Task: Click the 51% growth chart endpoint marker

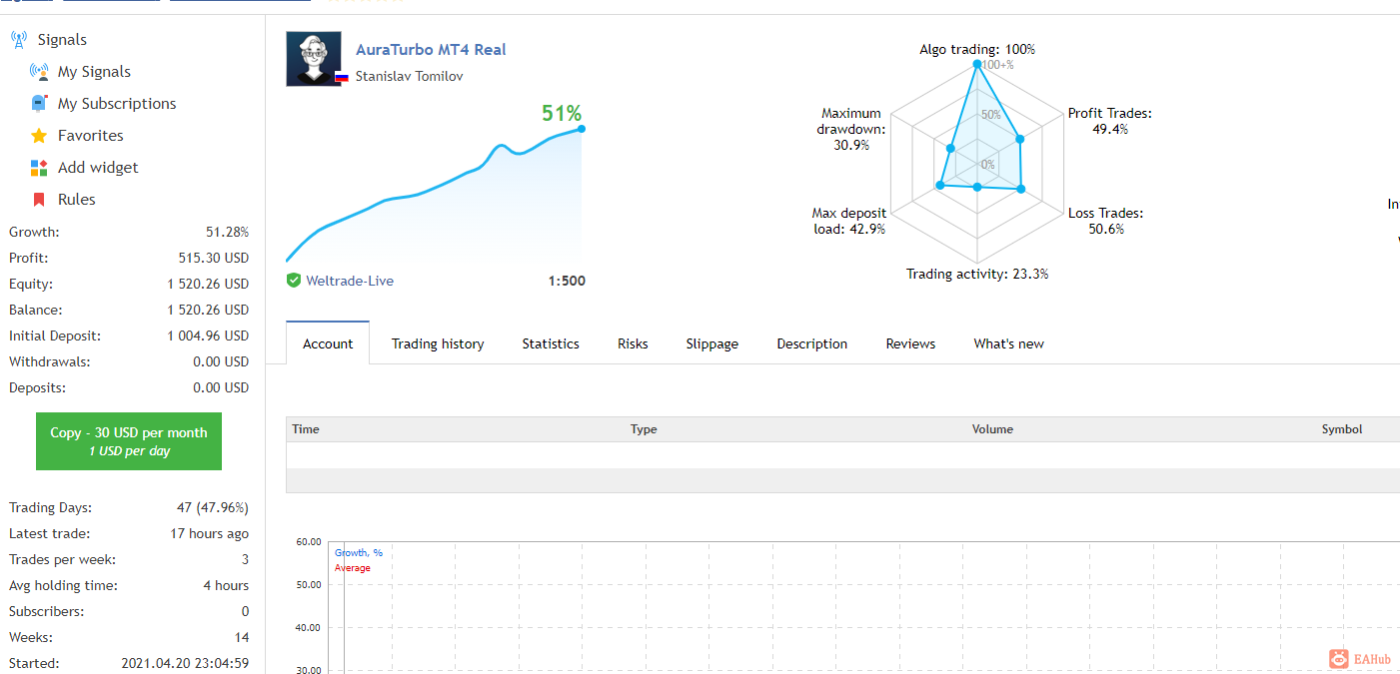Action: [x=582, y=129]
